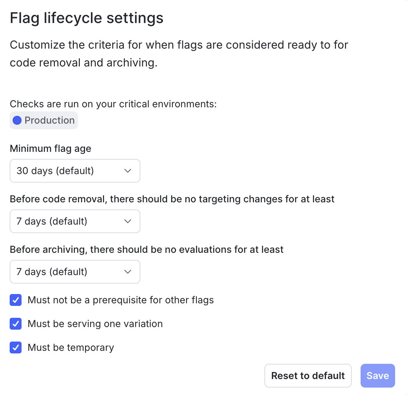Click the "Flag lifecycle settings" heading
The image size is (407, 395).
87,18
